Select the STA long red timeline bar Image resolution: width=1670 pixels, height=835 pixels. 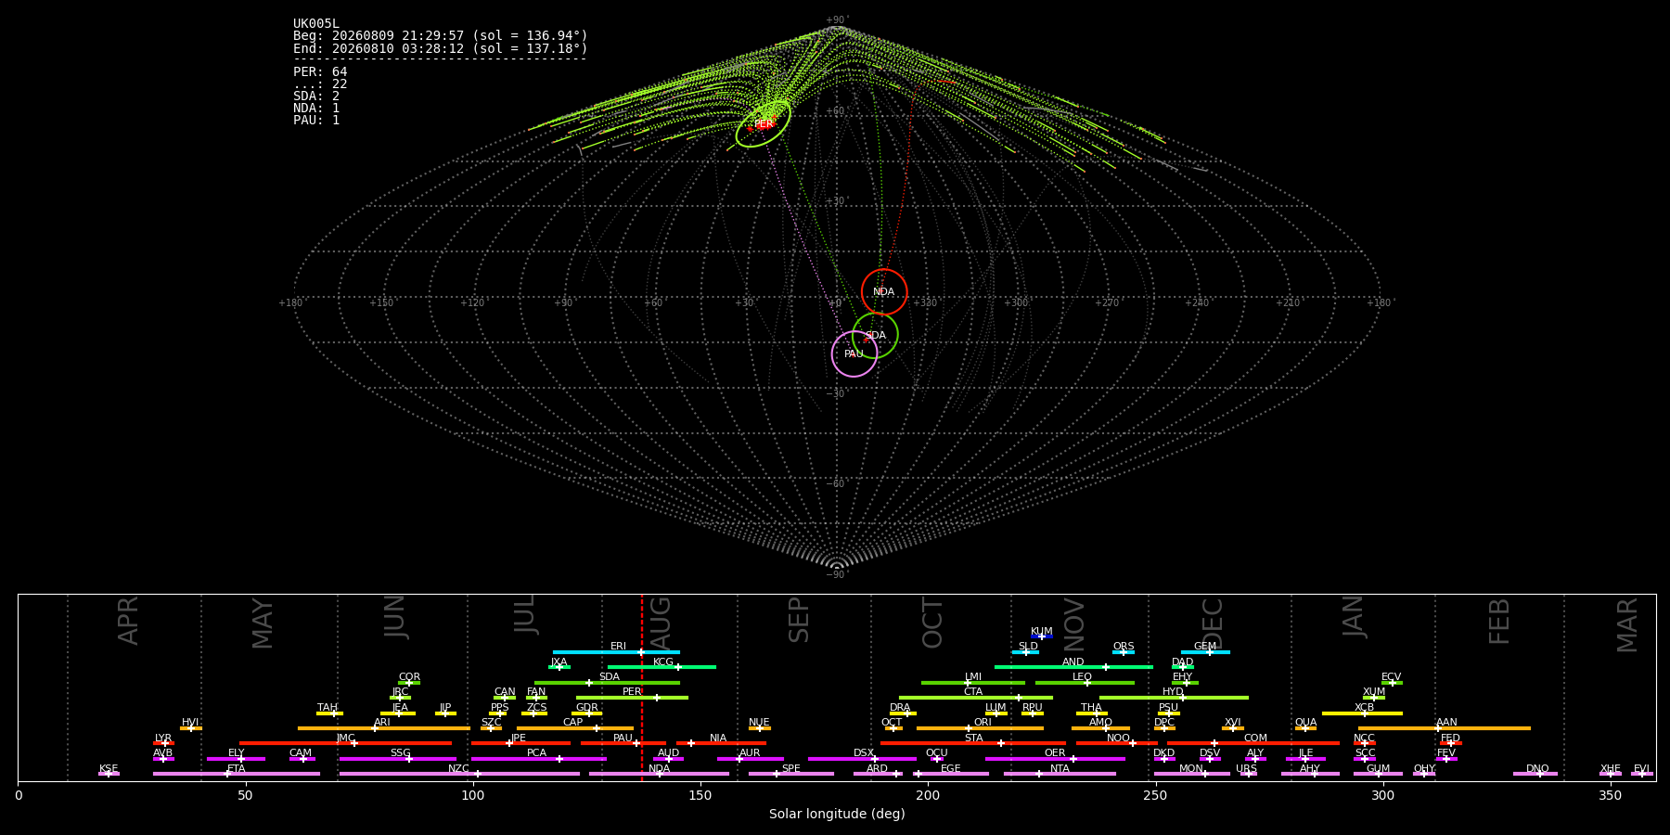[x=973, y=743]
